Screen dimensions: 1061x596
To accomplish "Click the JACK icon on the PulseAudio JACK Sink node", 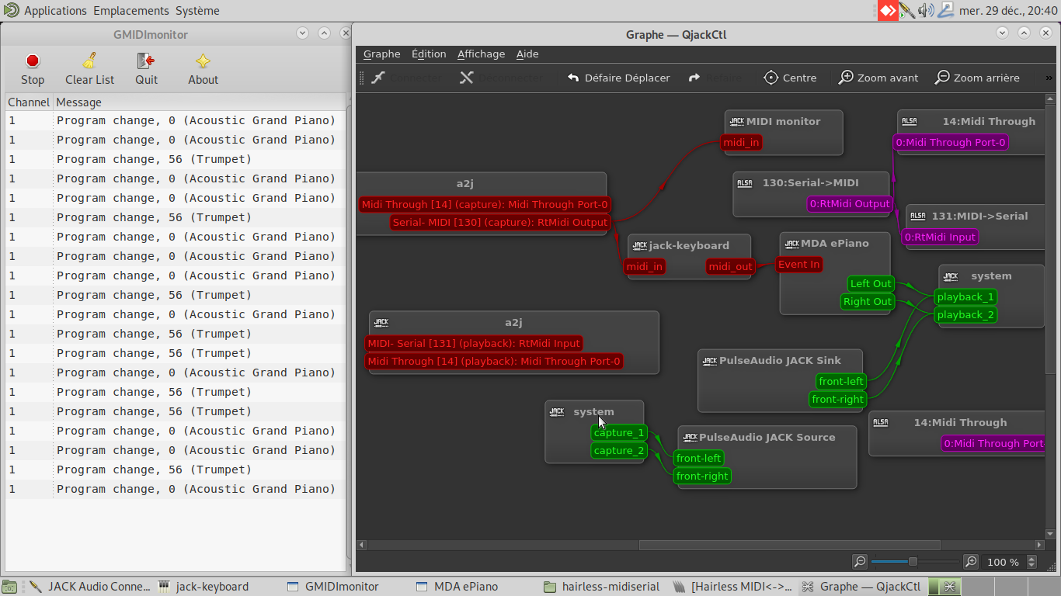I will 710,361.
